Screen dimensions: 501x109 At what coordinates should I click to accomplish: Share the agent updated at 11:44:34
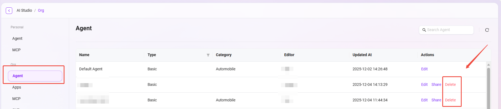[436, 100]
